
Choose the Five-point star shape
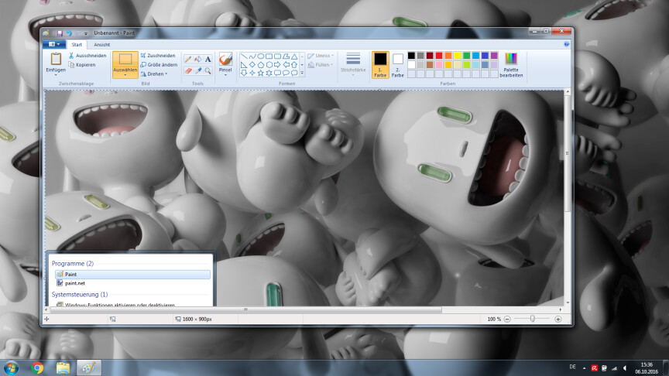pyautogui.click(x=260, y=73)
